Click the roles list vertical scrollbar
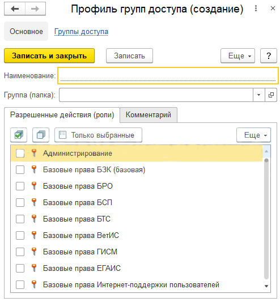 pos(266,219)
